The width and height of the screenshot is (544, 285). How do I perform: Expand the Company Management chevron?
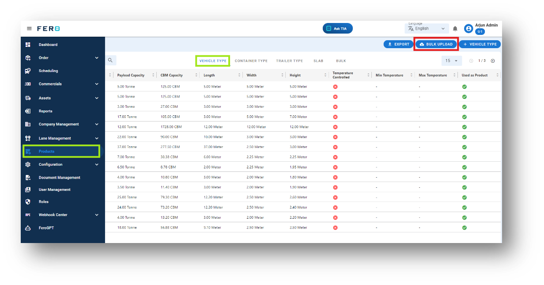click(x=97, y=124)
